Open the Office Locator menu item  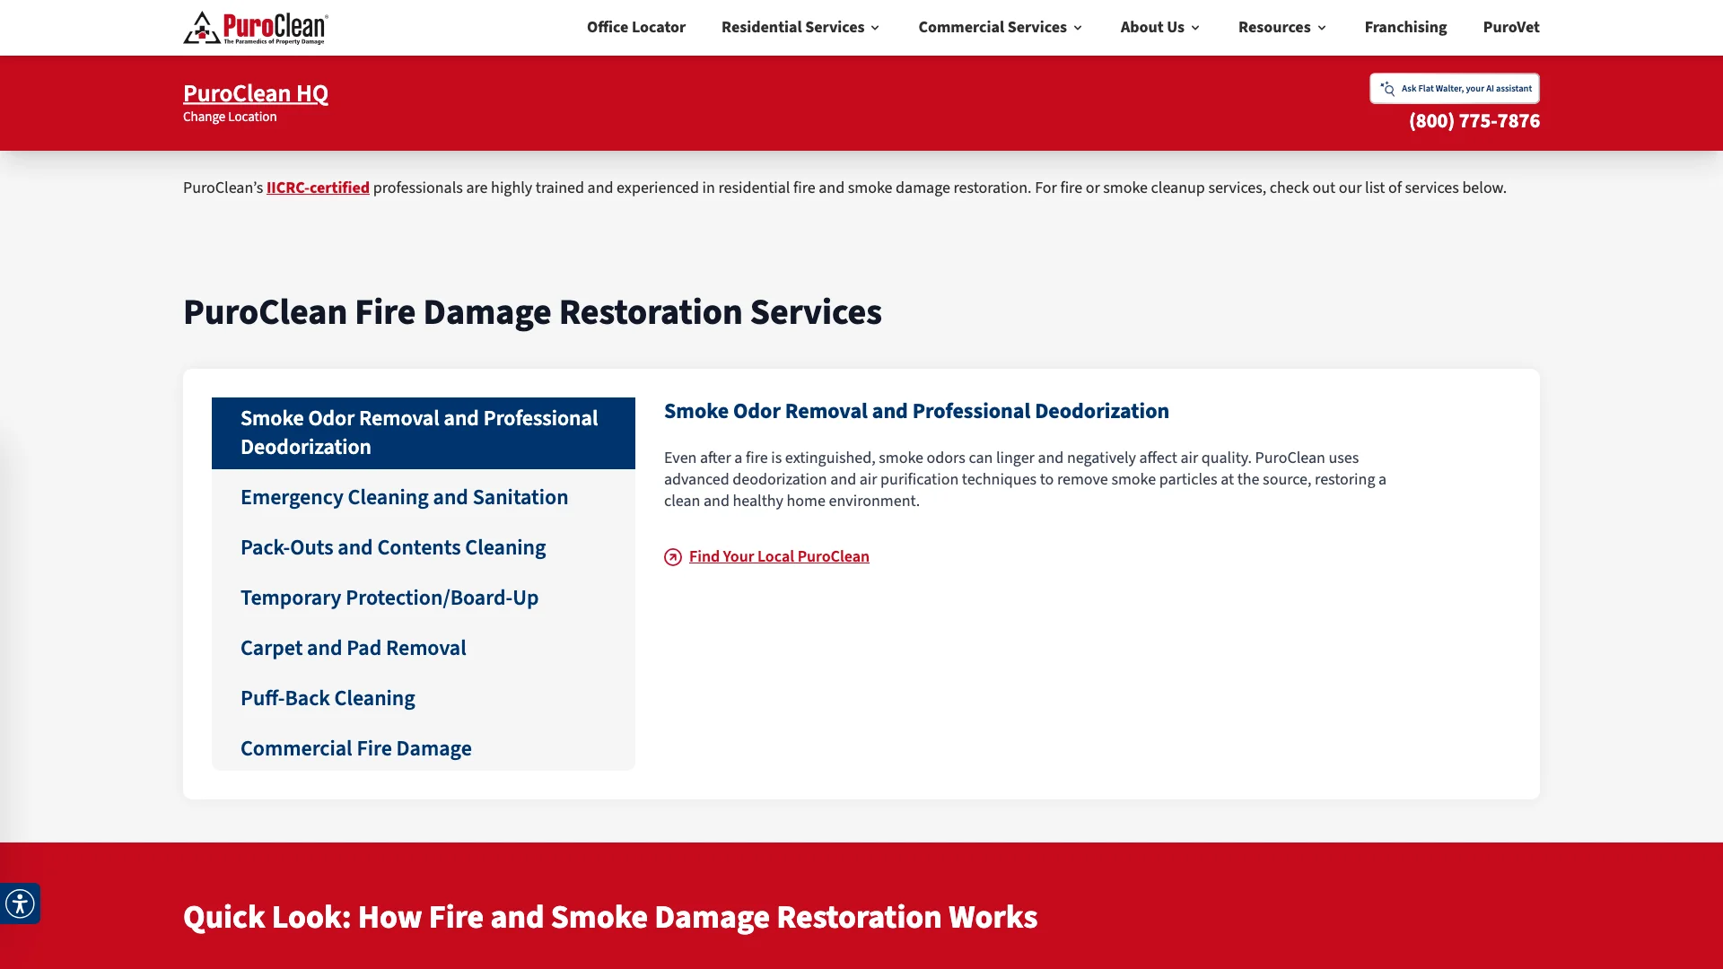(636, 27)
